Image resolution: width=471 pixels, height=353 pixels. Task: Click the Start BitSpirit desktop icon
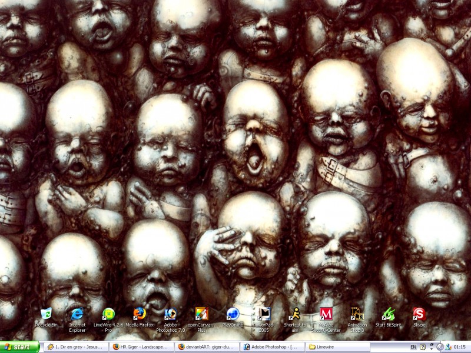[x=388, y=317]
